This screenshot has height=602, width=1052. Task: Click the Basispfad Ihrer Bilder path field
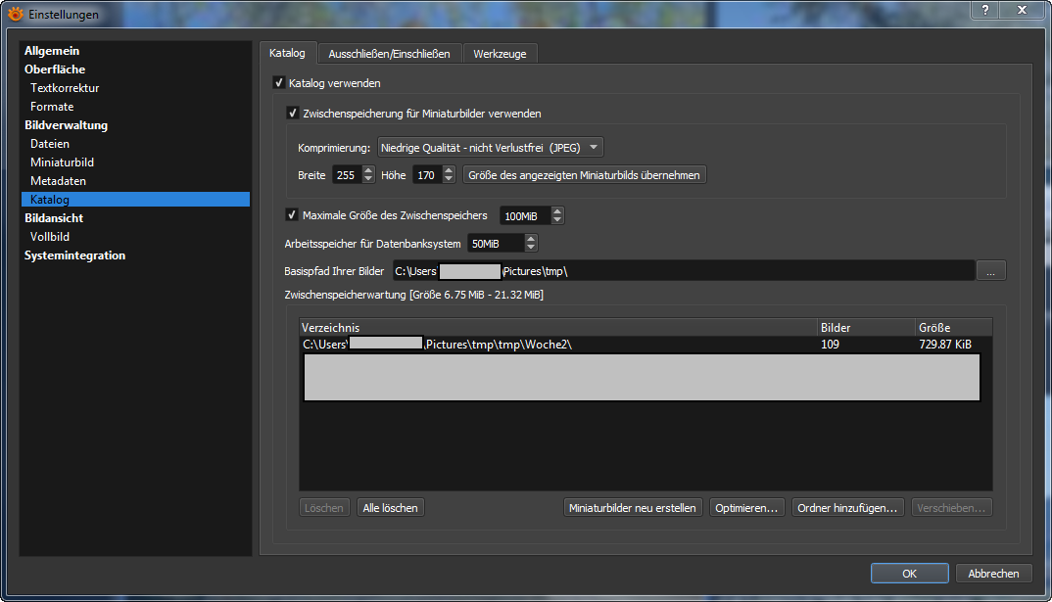tap(683, 271)
